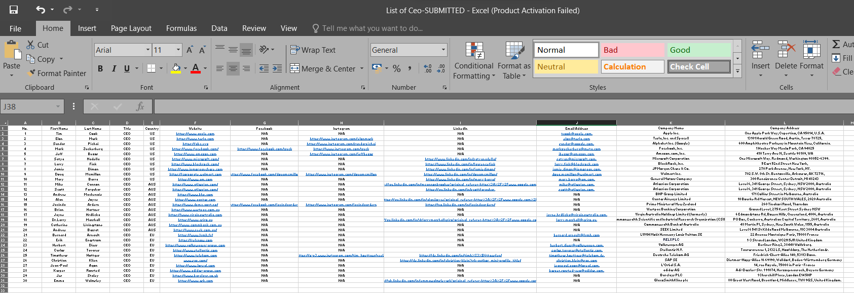The image size is (854, 293).
Task: Click Increase Font Size icon
Action: click(190, 50)
